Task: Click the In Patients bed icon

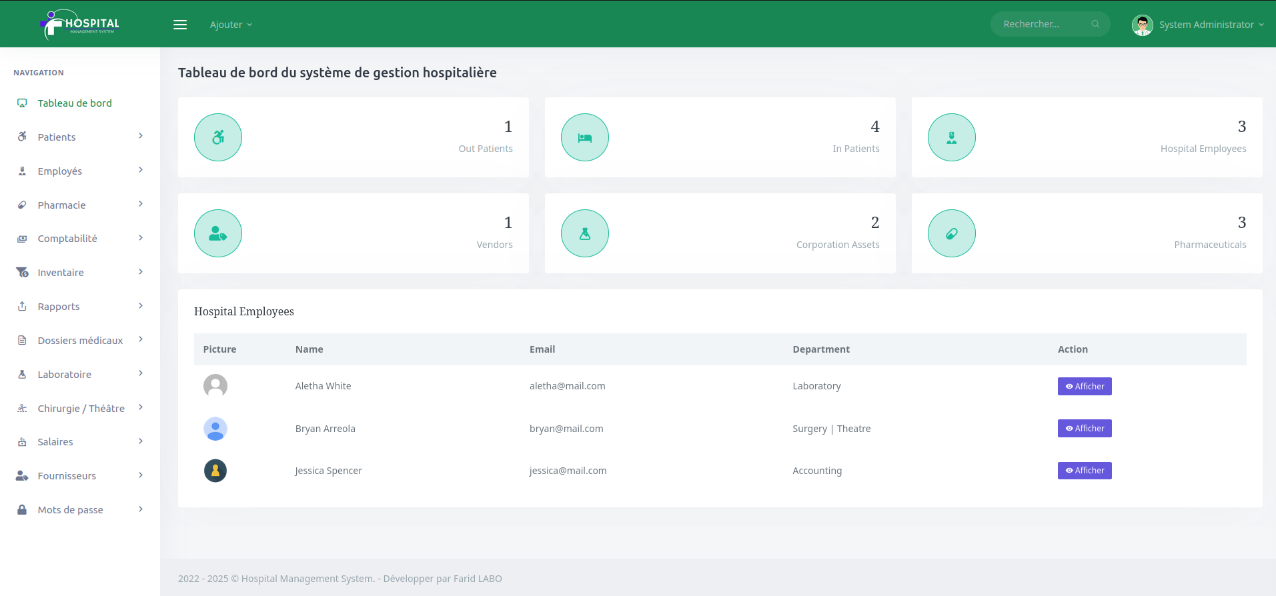Action: (585, 137)
